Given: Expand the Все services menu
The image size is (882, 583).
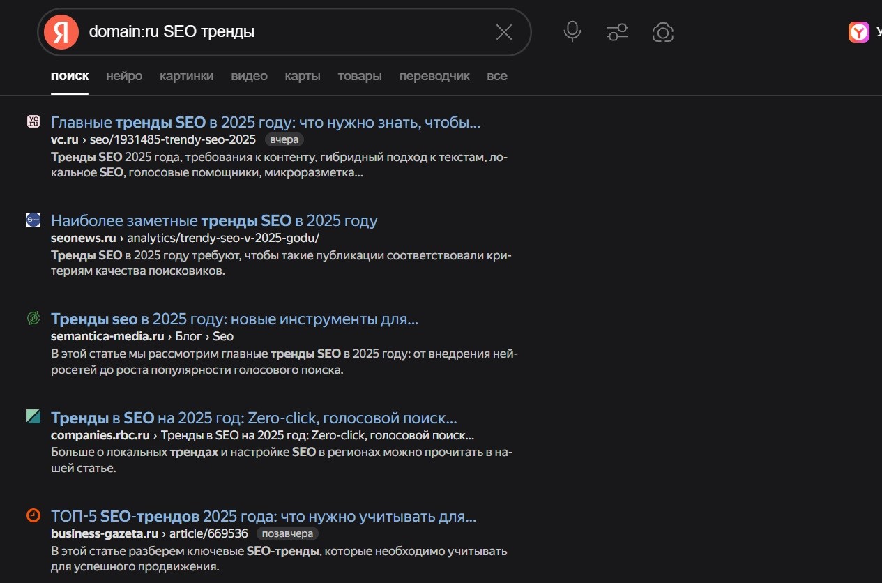Looking at the screenshot, I should (497, 76).
